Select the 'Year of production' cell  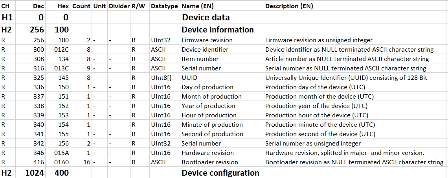tap(208, 106)
